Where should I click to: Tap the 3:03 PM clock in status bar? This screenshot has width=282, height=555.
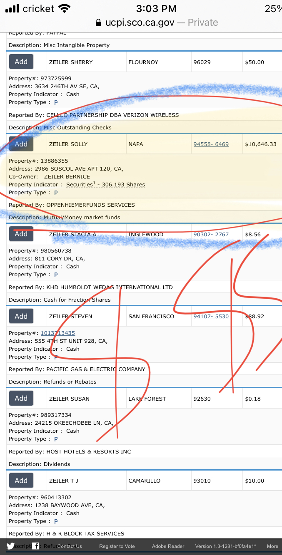coord(157,8)
